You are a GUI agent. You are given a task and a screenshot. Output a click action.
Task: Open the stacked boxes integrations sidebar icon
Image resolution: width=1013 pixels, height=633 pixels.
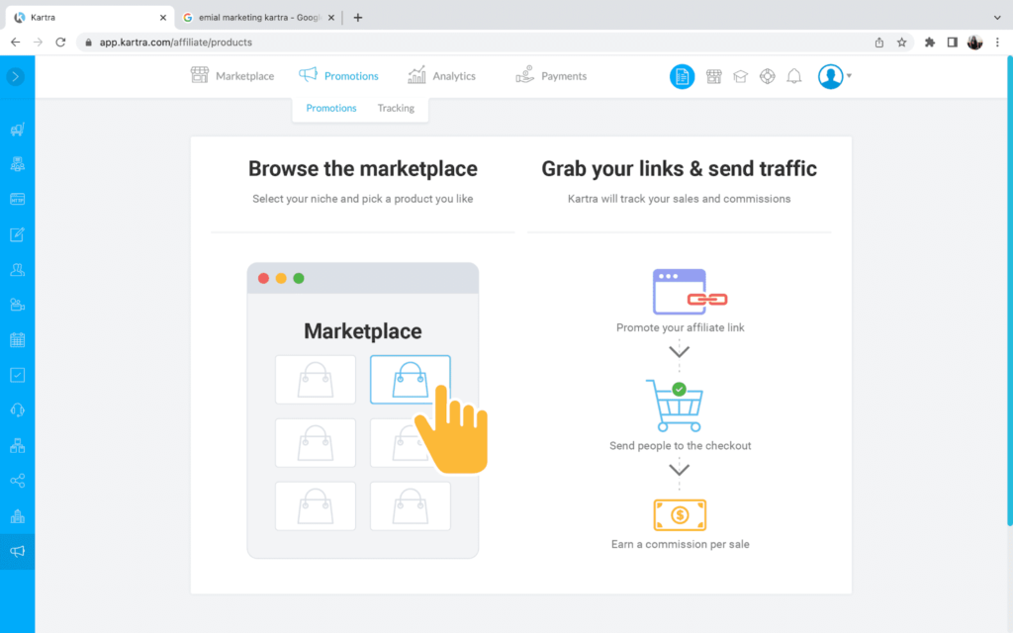18,445
